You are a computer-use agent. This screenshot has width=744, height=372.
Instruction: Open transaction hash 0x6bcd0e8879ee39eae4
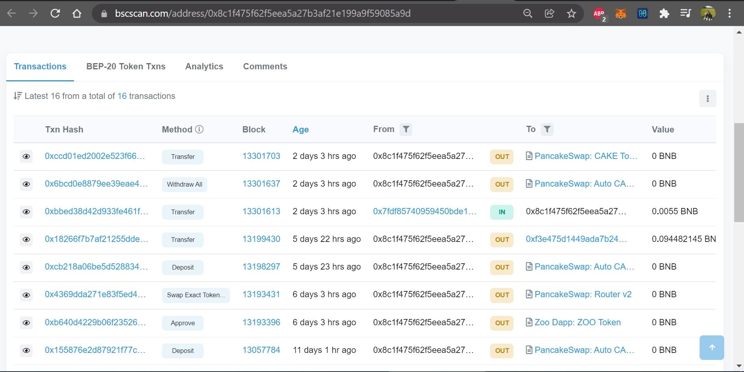point(96,184)
